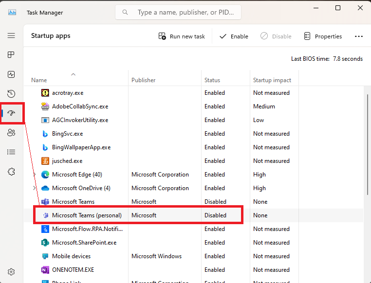371x283 pixels.
Task: Select the BingWallpaperApp.exe row name
Action: (81, 147)
